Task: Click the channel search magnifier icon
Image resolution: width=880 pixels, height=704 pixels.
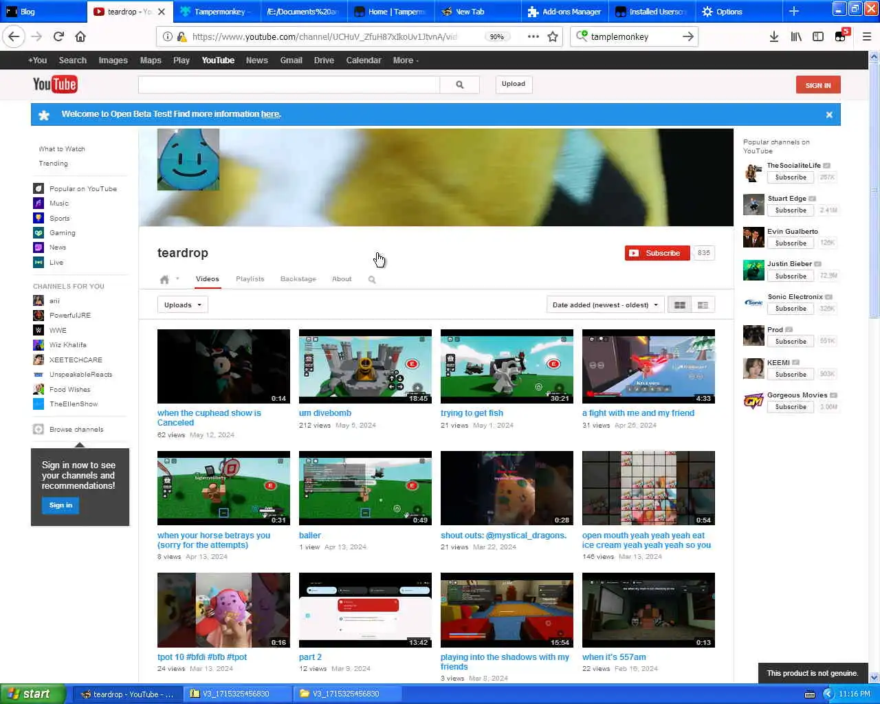Action: (372, 280)
